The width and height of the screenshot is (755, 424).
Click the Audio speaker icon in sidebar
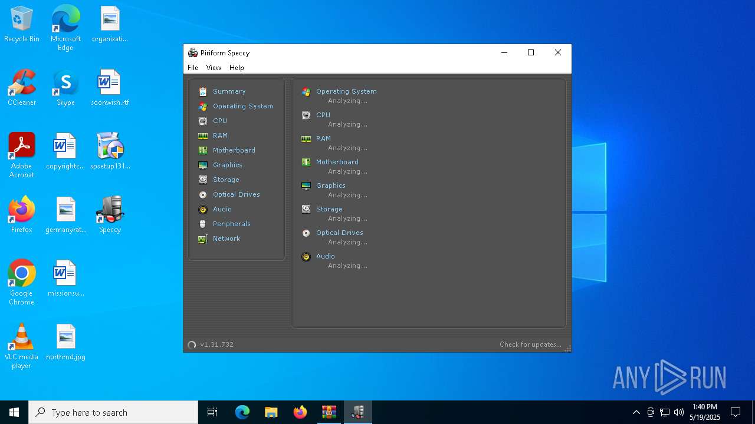coord(203,209)
